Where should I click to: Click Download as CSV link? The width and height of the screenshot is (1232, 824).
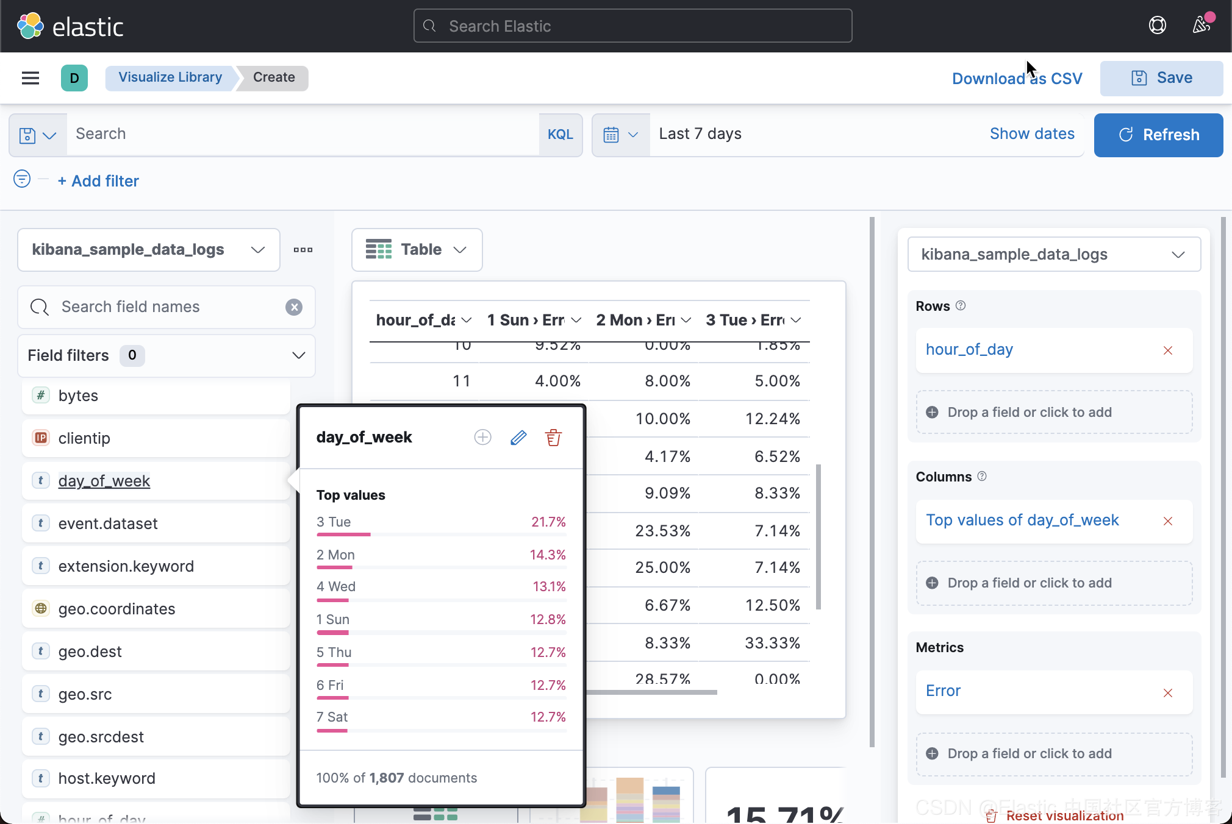click(x=1017, y=79)
